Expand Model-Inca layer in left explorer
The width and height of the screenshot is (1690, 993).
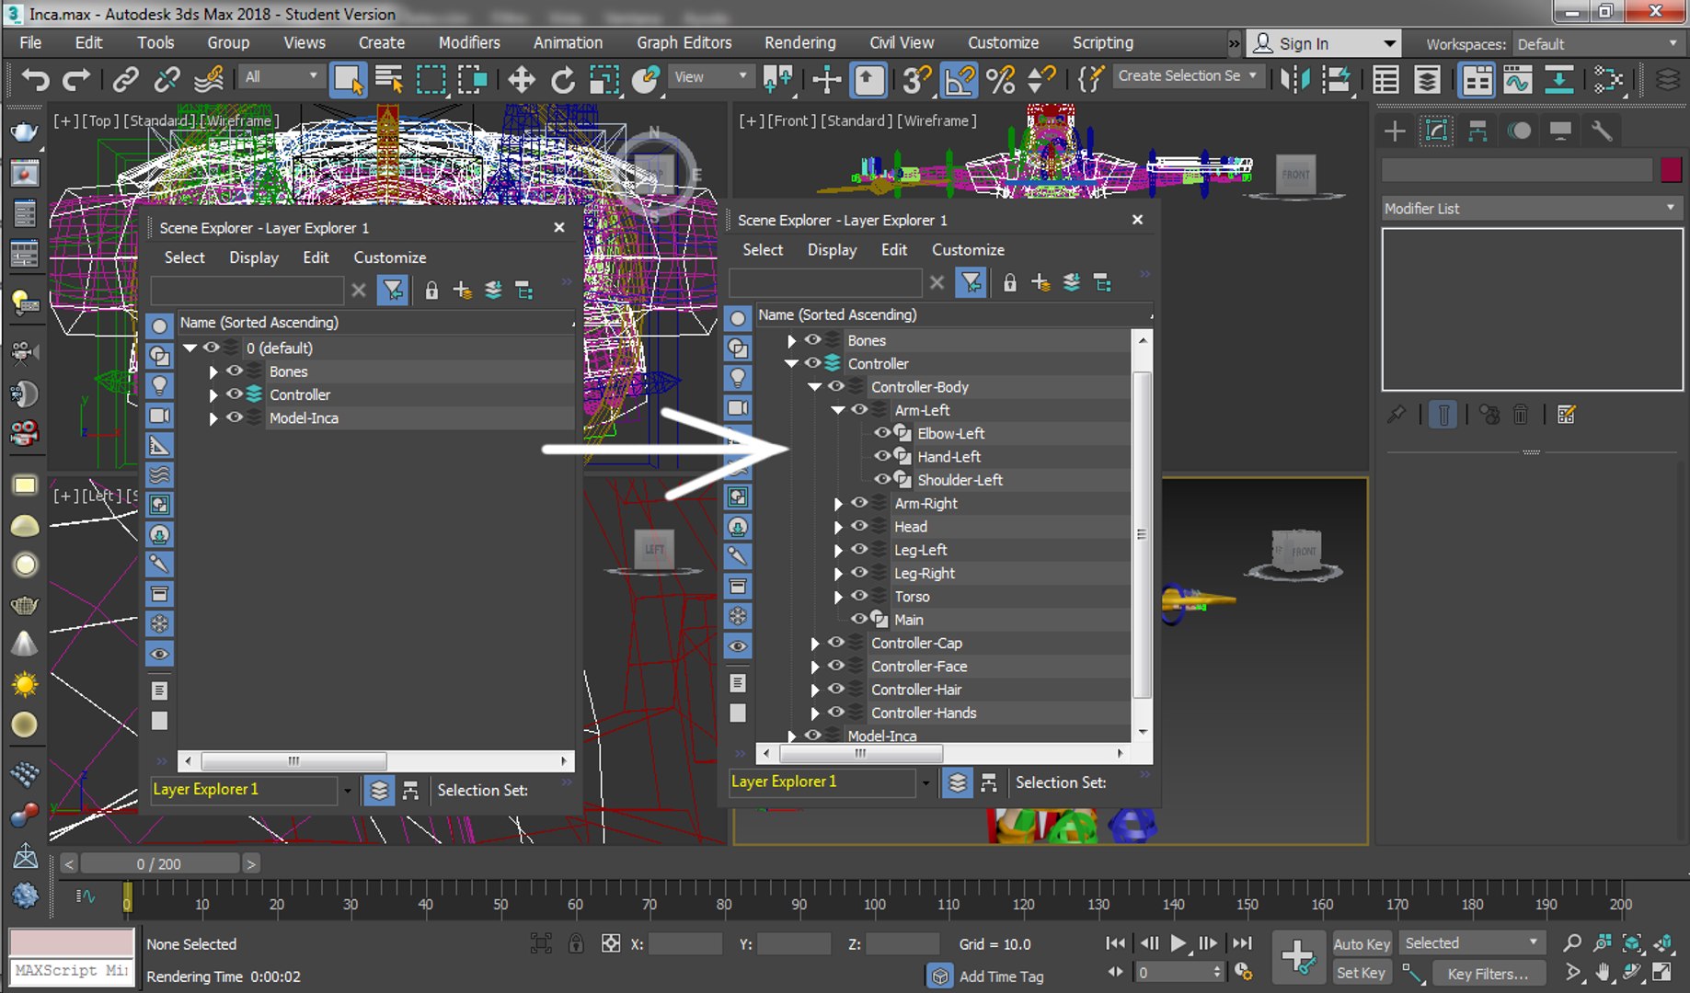point(213,418)
